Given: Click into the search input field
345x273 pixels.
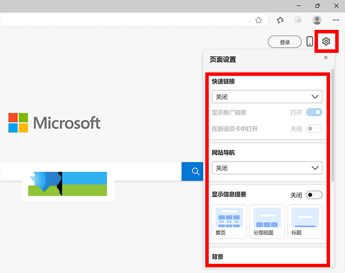Looking at the screenshot, I should click(91, 171).
